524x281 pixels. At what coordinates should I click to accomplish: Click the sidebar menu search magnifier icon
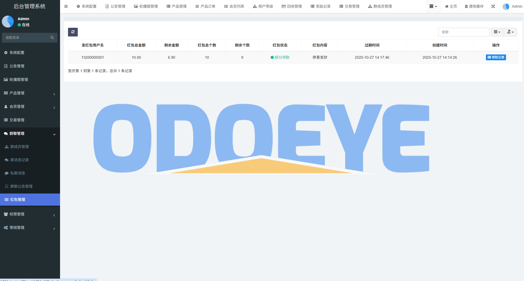(52, 38)
